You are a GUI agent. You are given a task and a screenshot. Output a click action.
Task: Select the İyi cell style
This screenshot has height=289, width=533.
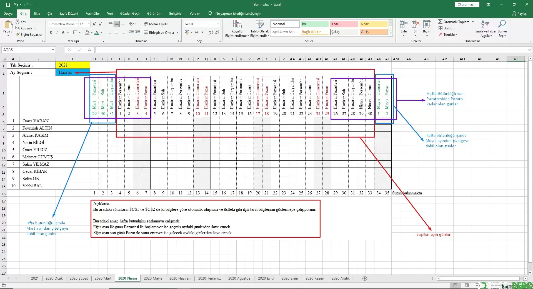[315, 24]
